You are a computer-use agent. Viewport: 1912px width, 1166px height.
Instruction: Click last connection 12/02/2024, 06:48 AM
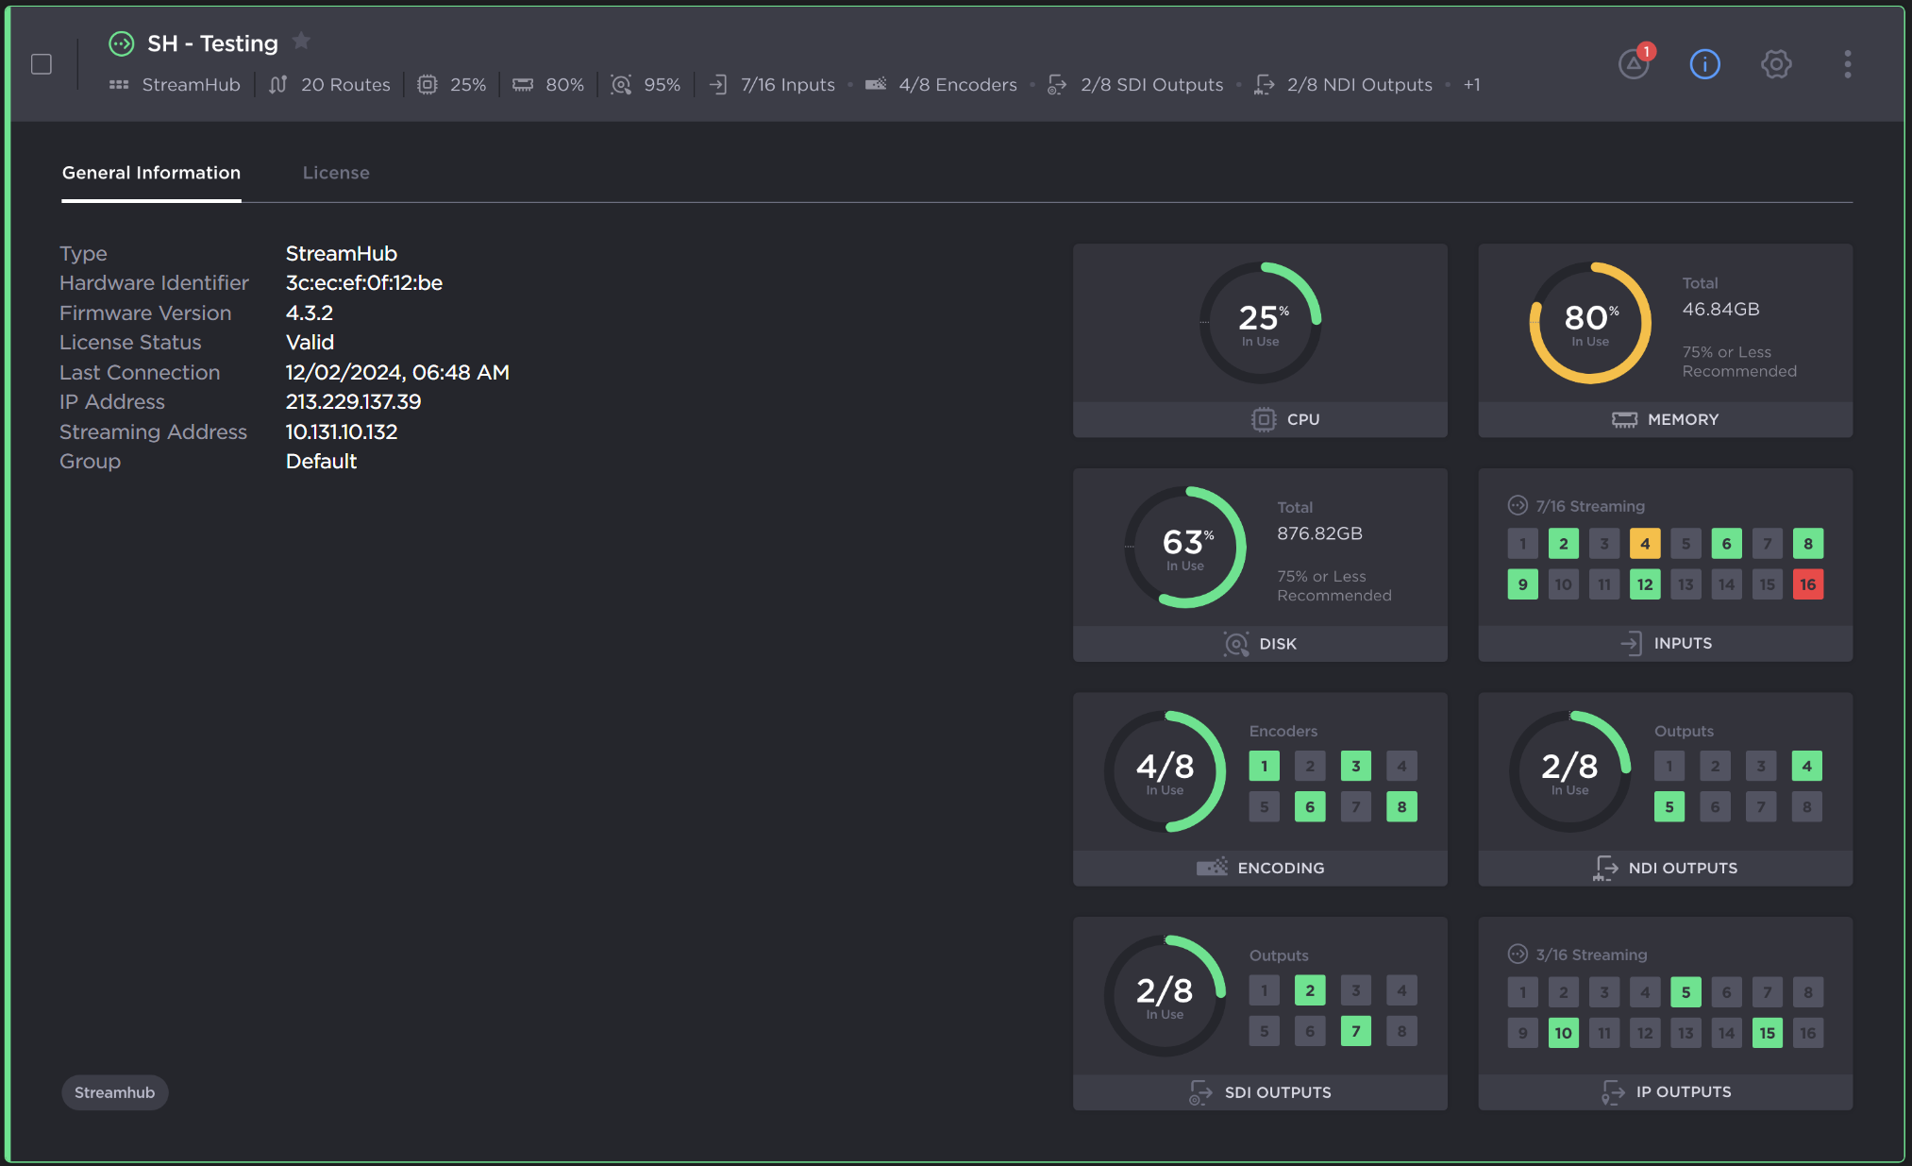click(x=398, y=373)
